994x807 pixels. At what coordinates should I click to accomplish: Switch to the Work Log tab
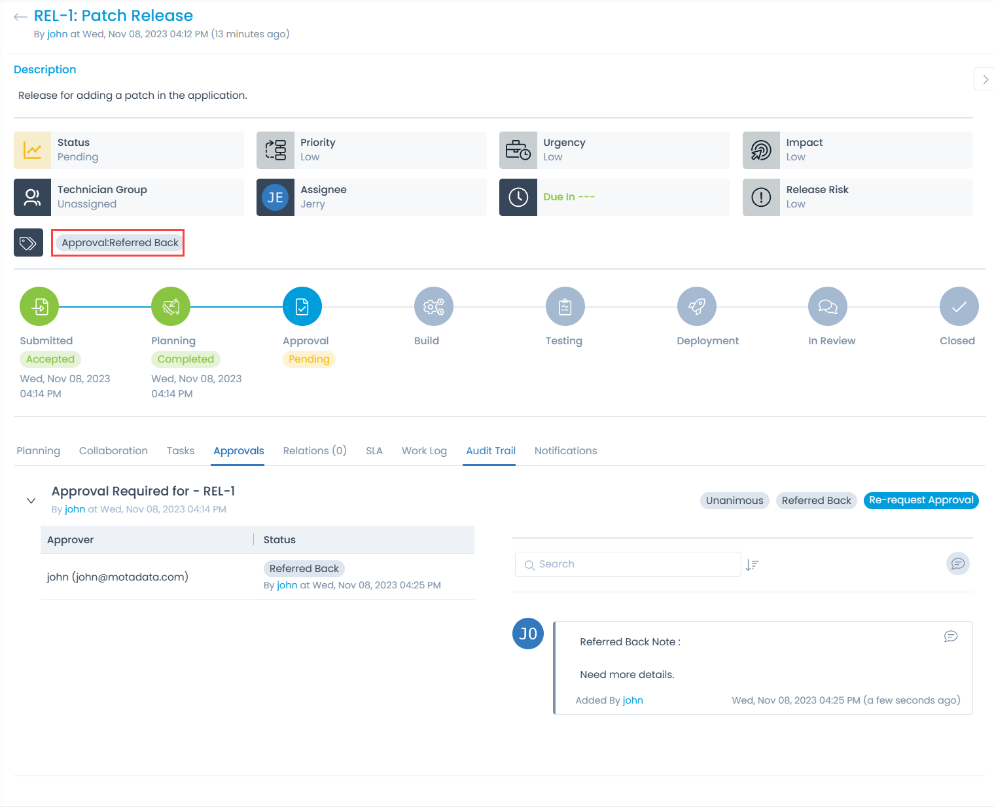point(424,451)
